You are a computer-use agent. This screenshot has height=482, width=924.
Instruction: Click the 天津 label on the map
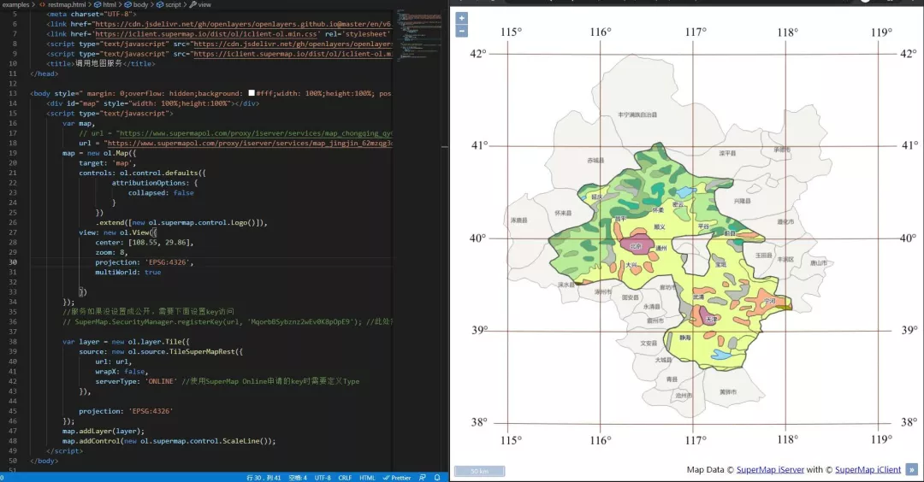[711, 320]
